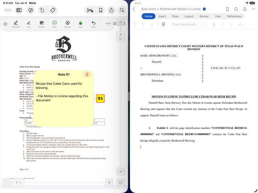Share the Word document
Viewport: 258px width, 193px height.
pos(245,9)
